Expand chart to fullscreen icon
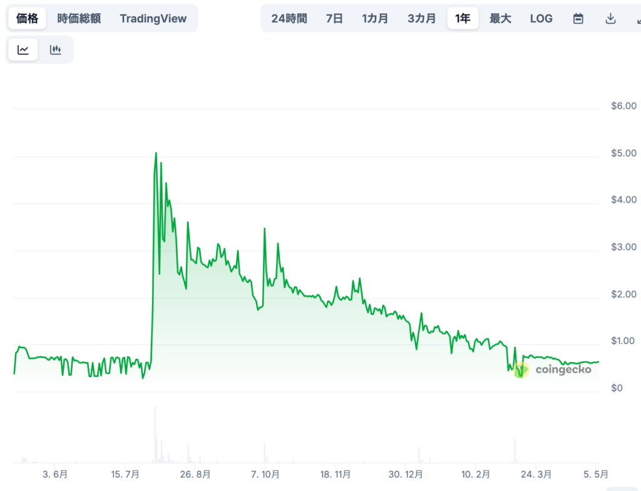This screenshot has height=491, width=641. click(x=638, y=18)
